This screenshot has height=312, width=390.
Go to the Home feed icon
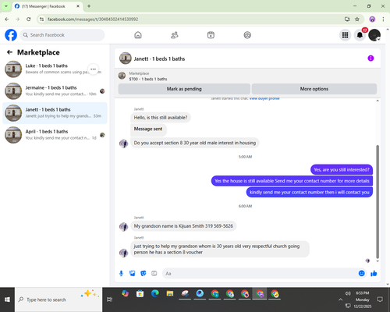click(138, 35)
